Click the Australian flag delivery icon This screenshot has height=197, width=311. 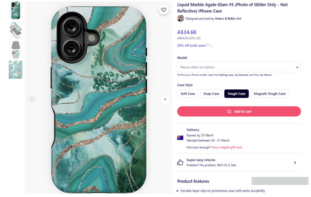click(x=180, y=138)
